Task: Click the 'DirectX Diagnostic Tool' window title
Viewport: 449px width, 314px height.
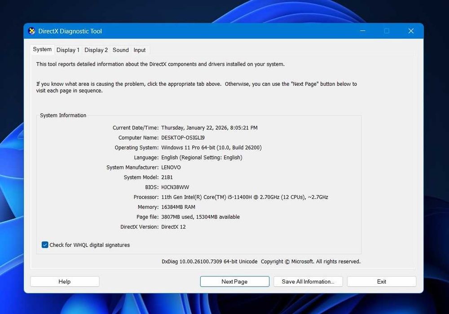Action: tap(70, 31)
